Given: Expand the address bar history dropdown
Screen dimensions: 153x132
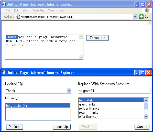Looking at the screenshot, I should pyautogui.click(x=135, y=17).
